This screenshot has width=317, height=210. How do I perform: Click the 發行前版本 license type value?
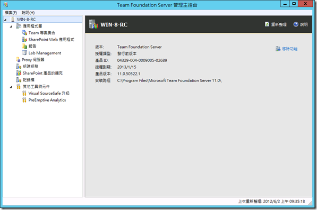coord(127,53)
